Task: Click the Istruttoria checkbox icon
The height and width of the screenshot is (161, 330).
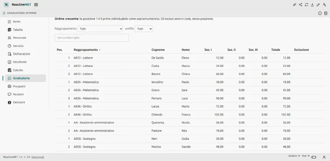Action: tap(9, 62)
